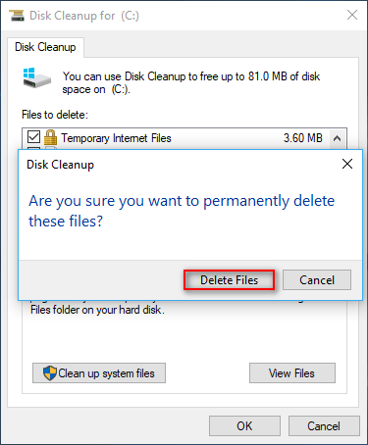Click the scroll up arrow of the files list
368x445 pixels.
tap(337, 138)
